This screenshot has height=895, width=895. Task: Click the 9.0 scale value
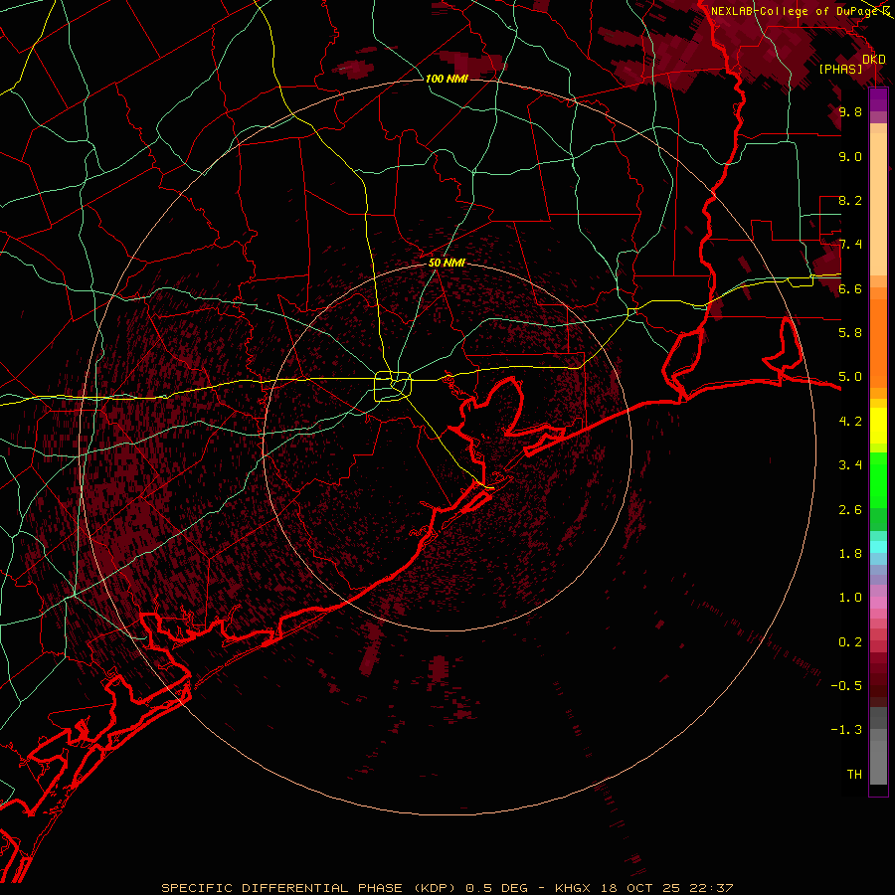tap(850, 156)
